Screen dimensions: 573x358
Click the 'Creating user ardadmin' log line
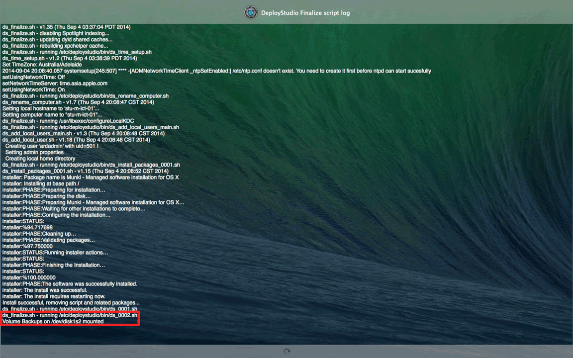click(52, 146)
